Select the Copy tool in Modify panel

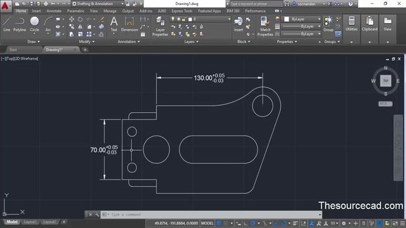tap(72, 27)
